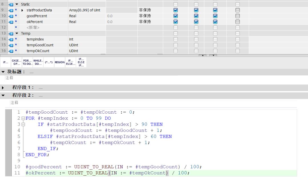The image size is (308, 185).
Task: Expand the statProductData array
Action: 23,10
